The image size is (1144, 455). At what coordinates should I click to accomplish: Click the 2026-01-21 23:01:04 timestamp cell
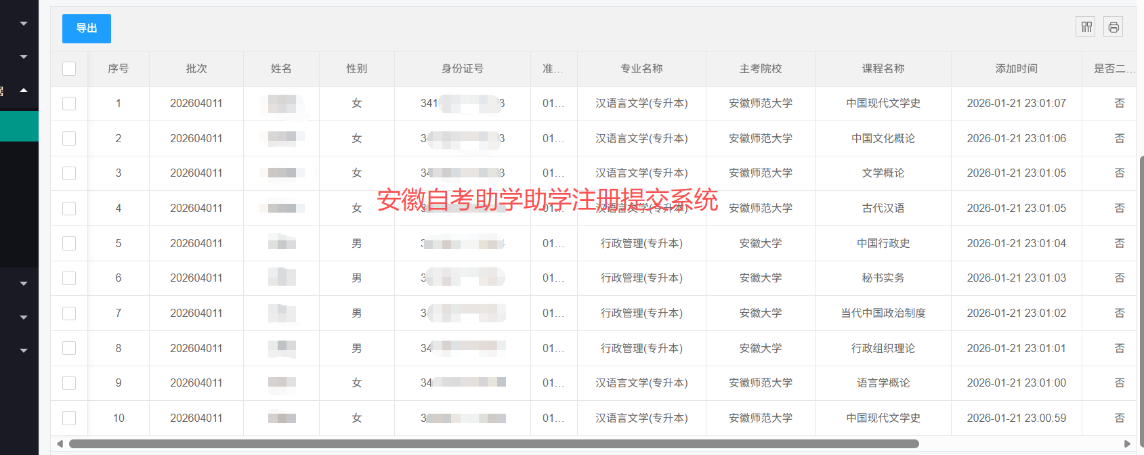click(1017, 243)
